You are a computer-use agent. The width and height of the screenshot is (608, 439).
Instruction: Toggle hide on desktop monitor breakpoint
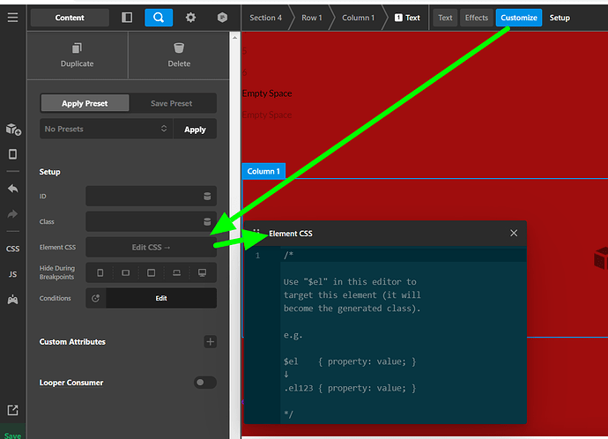click(203, 272)
